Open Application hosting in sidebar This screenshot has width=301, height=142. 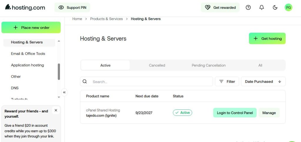coord(27,65)
